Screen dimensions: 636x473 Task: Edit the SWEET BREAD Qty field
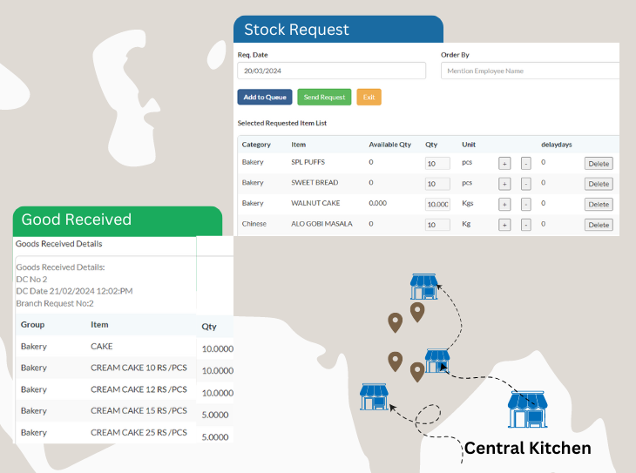click(x=437, y=184)
